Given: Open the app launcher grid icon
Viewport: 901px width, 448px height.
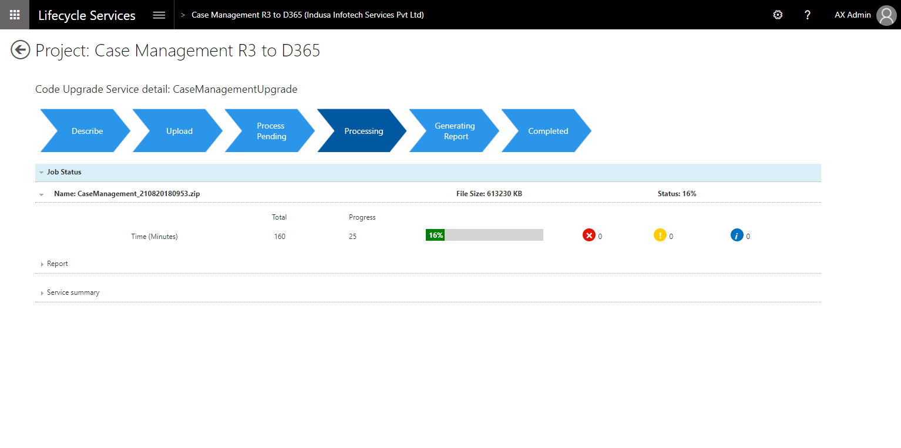Looking at the screenshot, I should coord(14,15).
